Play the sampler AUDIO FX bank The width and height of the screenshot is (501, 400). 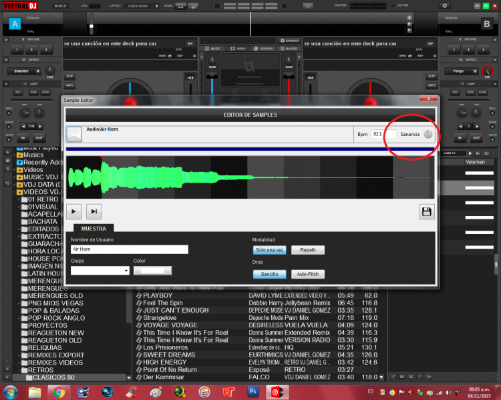point(470,153)
